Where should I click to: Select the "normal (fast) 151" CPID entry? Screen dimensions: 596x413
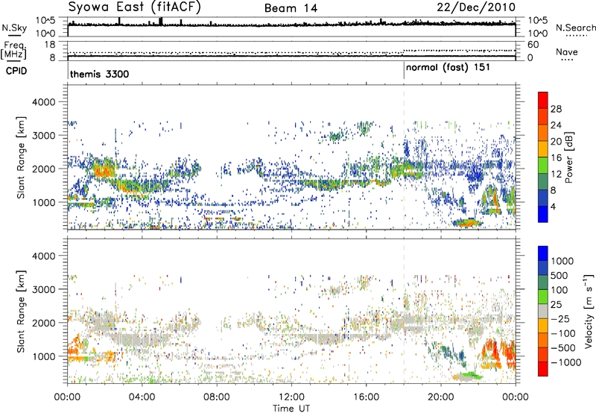tap(448, 68)
